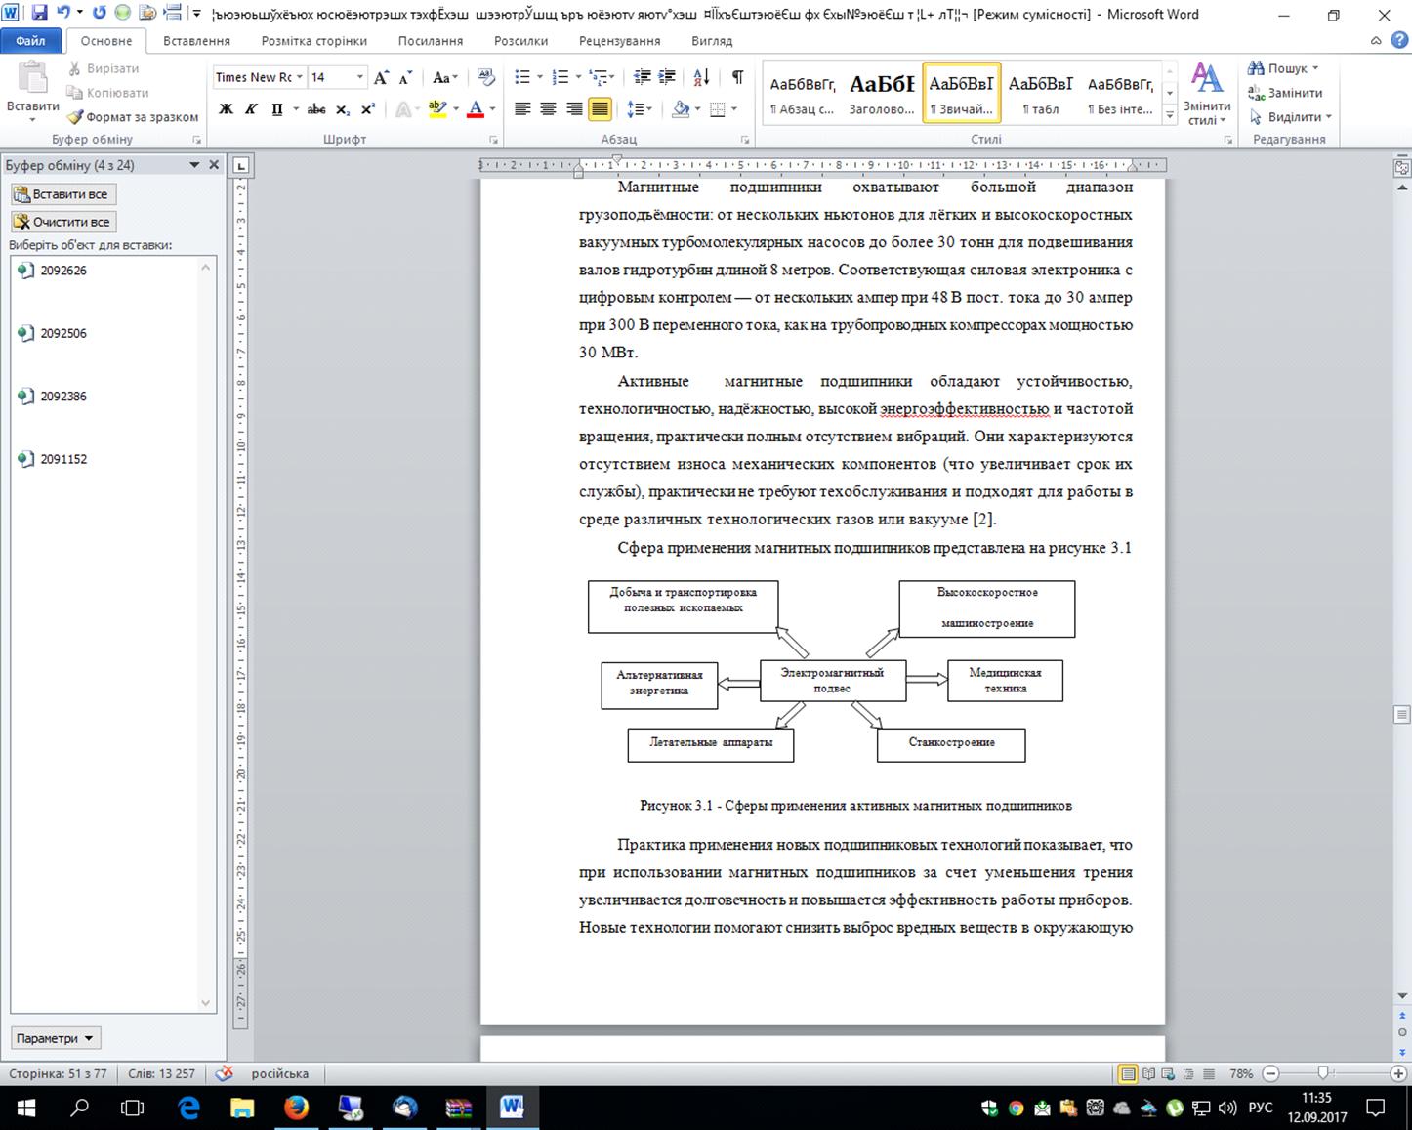This screenshot has width=1412, height=1130.
Task: Click the justify text alignment icon
Action: click(600, 109)
